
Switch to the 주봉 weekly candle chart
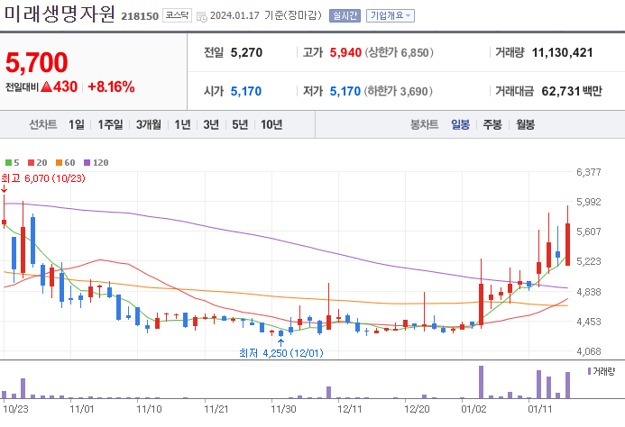[492, 124]
